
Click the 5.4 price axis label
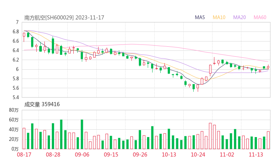click(16, 97)
